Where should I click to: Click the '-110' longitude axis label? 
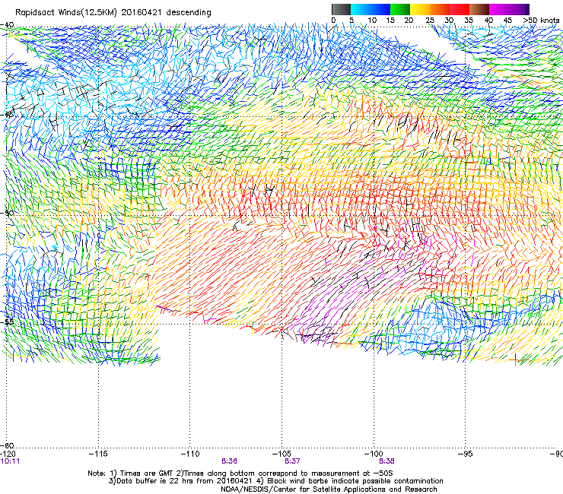(x=190, y=454)
